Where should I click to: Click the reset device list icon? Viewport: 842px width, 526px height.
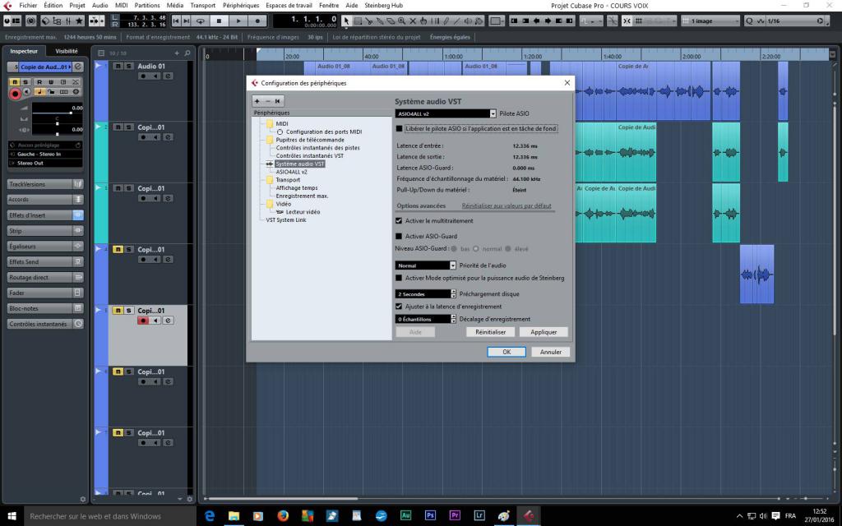(x=278, y=101)
